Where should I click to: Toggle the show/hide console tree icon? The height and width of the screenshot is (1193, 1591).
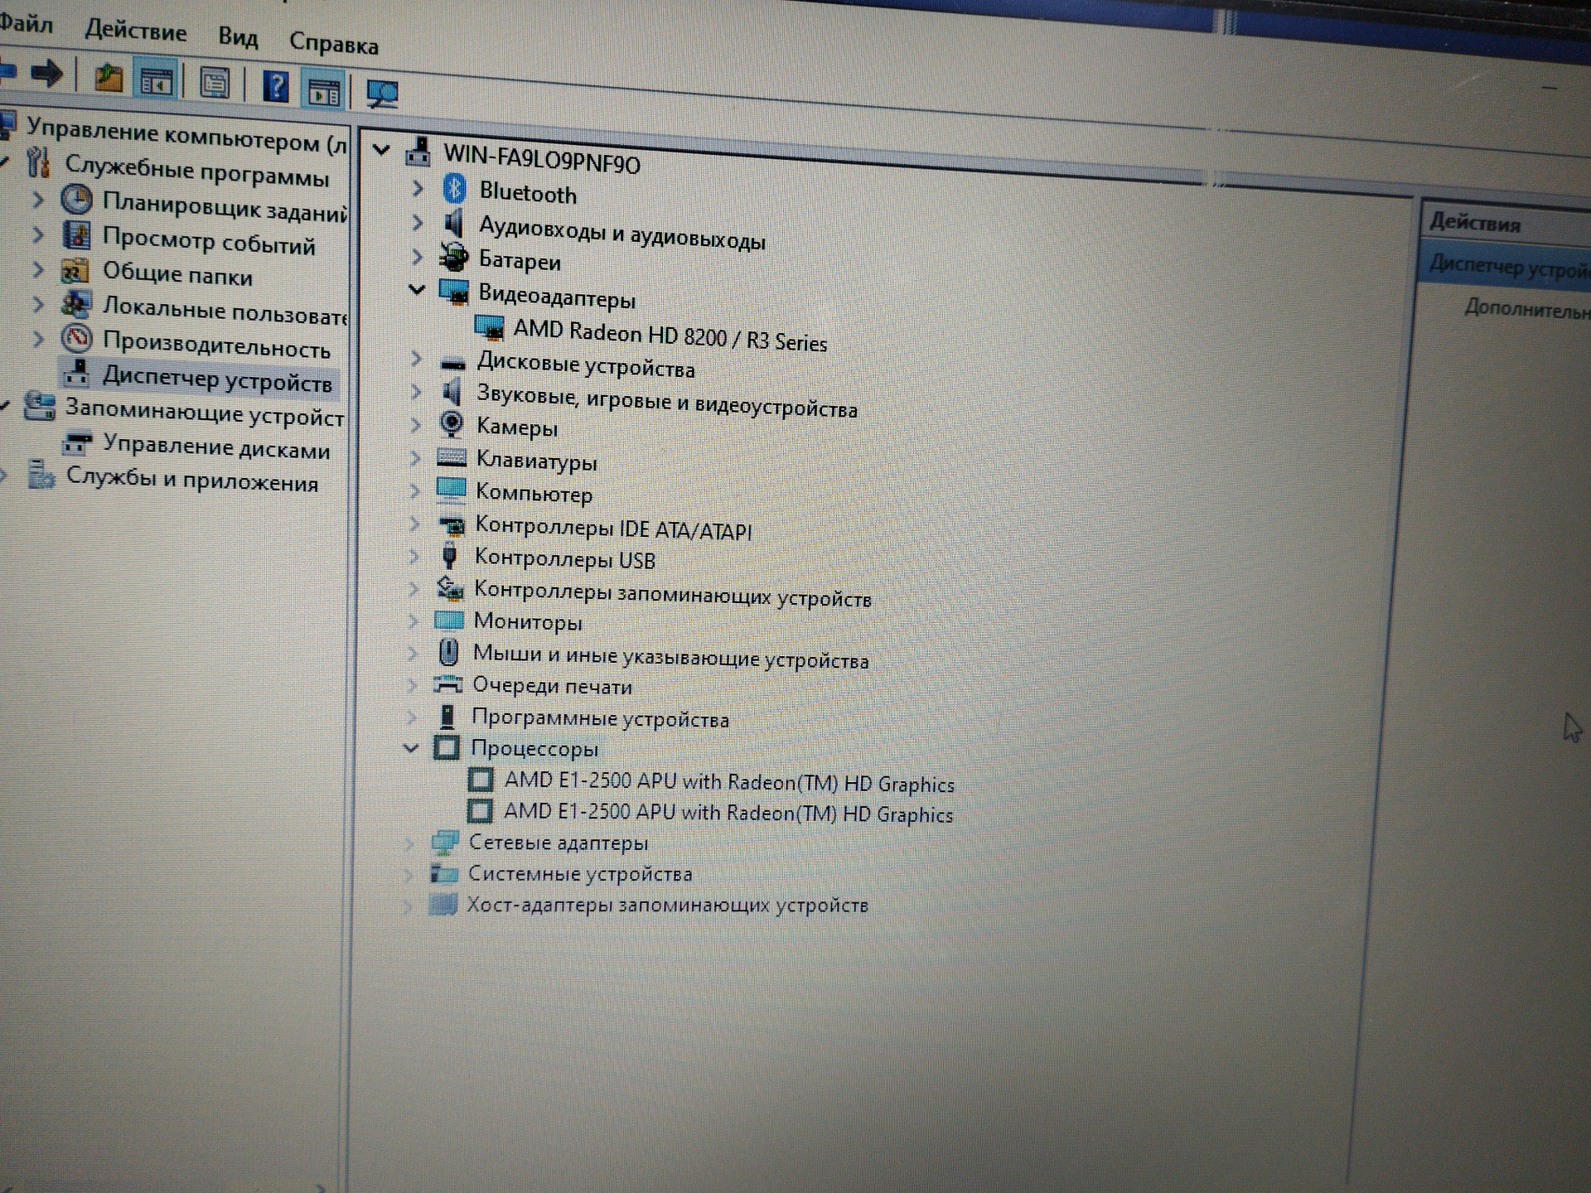(156, 81)
